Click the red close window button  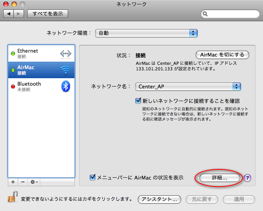click(6, 4)
